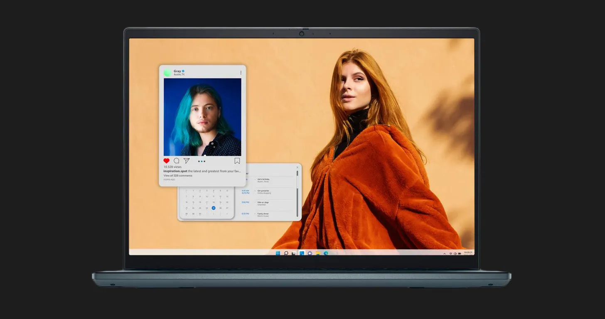Open the three-dot post options menu
605x319 pixels.
coord(241,73)
